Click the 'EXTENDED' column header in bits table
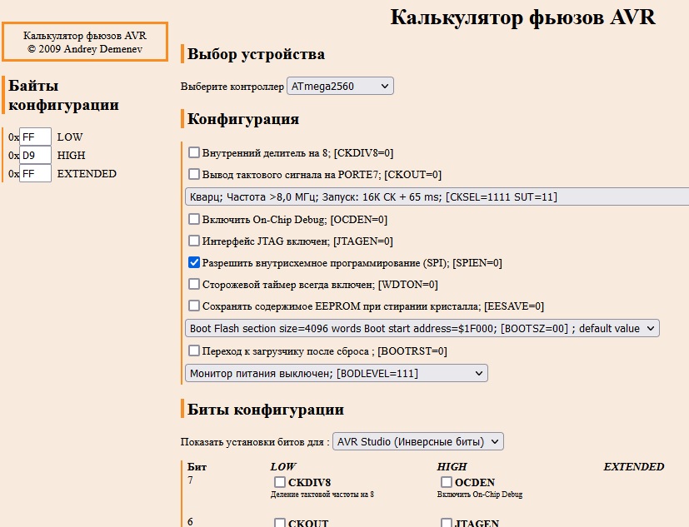689x527 pixels. [634, 466]
